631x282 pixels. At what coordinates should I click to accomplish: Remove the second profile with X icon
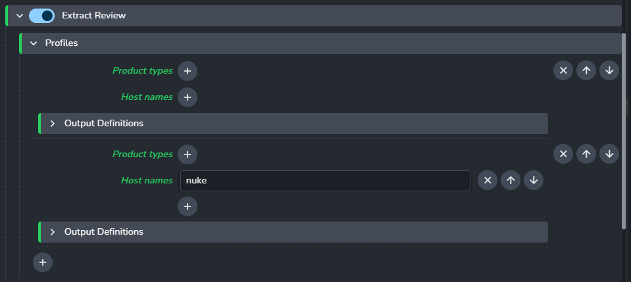(563, 154)
